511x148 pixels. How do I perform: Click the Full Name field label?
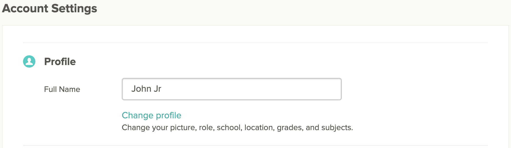pos(62,89)
